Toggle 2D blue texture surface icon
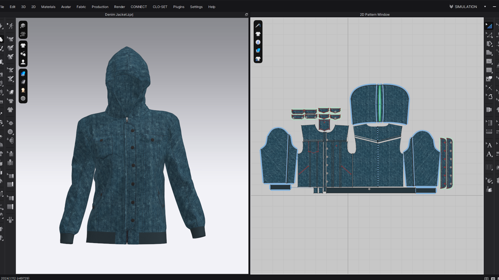 [x=258, y=50]
